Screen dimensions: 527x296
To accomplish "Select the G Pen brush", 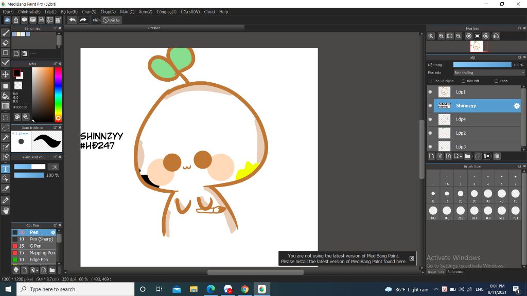I will (34, 246).
